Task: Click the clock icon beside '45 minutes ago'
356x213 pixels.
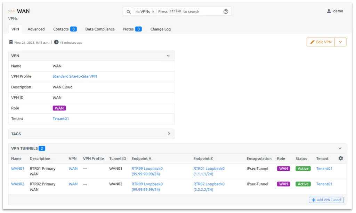Action: 56,42
